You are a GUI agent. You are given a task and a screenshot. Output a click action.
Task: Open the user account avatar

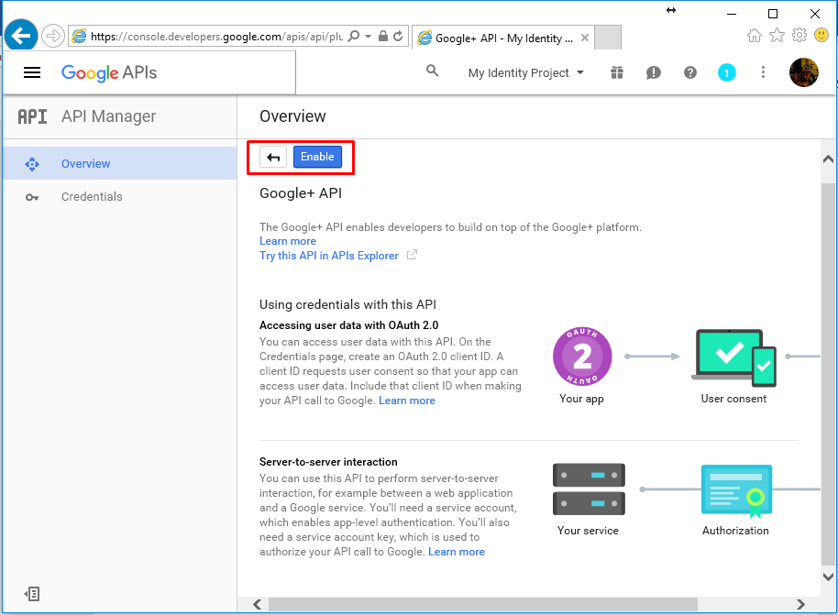point(804,72)
